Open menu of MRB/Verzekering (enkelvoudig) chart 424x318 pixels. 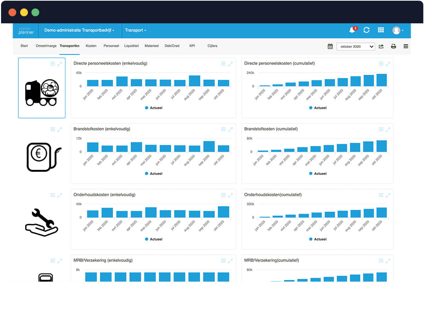point(223,261)
